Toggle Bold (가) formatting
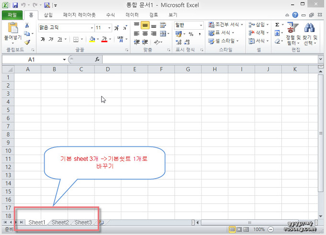Image resolution: width=326 pixels, height=235 pixels. click(43, 39)
